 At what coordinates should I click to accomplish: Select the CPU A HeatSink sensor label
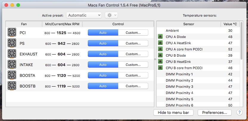click(178, 43)
